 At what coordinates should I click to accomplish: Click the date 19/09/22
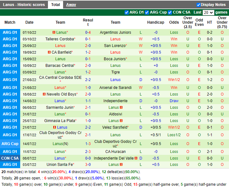point(29,52)
